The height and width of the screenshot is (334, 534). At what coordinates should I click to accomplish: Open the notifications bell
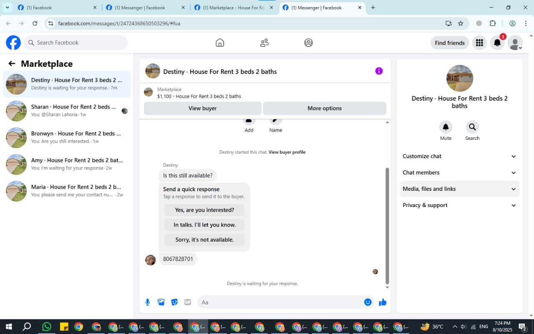497,43
